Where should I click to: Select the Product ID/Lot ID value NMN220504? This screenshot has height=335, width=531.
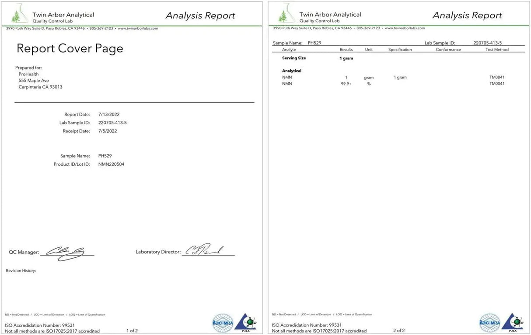[x=111, y=164]
